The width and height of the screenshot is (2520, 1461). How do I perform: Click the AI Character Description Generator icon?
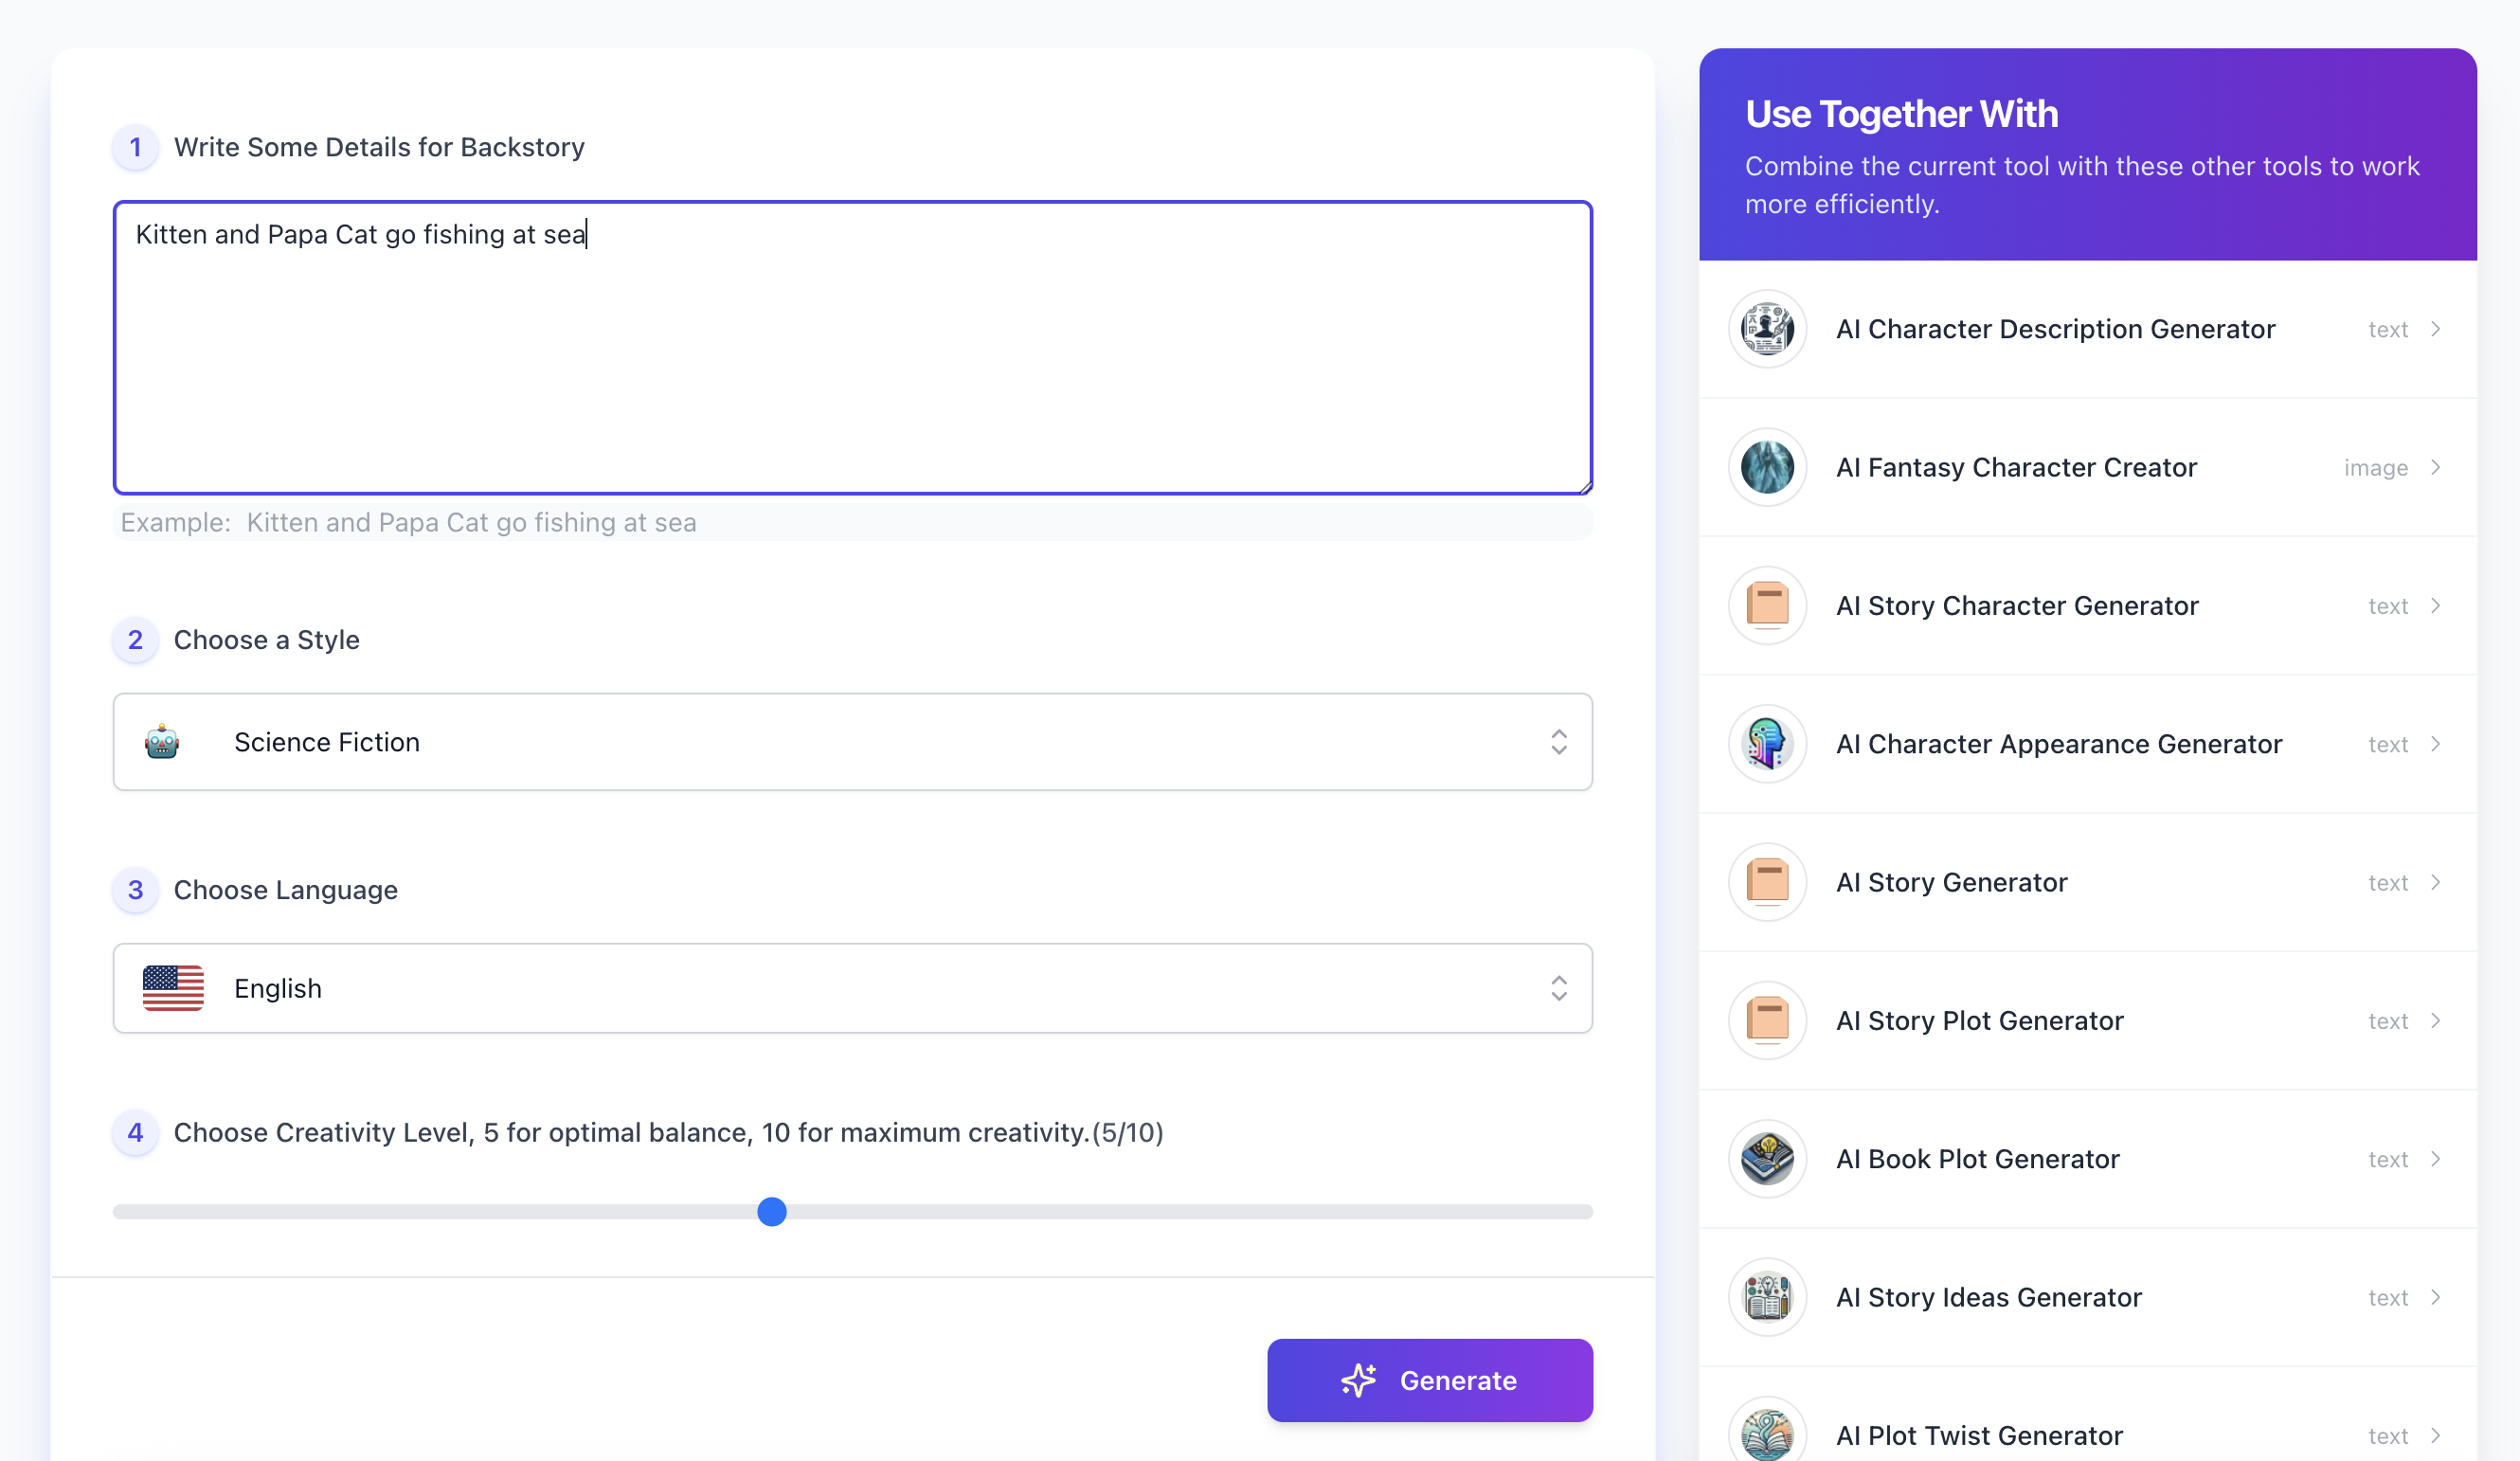pos(1766,329)
